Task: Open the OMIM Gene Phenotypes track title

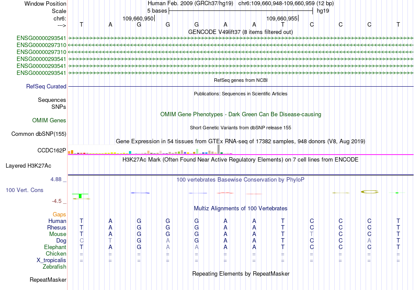Action: [x=241, y=114]
